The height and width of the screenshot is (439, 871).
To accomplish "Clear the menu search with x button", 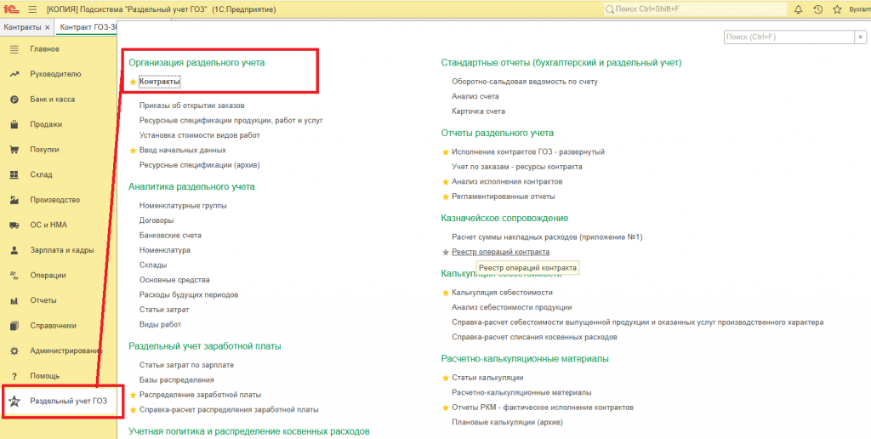I will pos(861,37).
